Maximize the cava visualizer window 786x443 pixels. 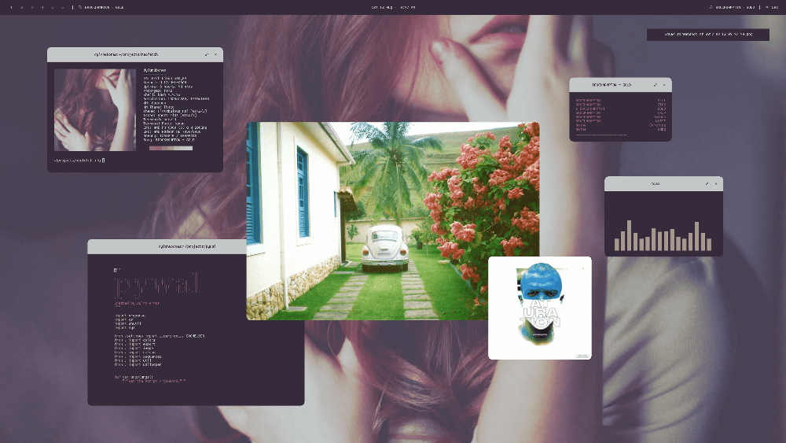pyautogui.click(x=707, y=183)
